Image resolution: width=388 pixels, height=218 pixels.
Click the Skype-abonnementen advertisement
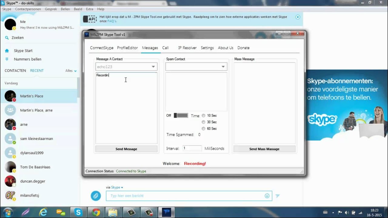point(347,105)
